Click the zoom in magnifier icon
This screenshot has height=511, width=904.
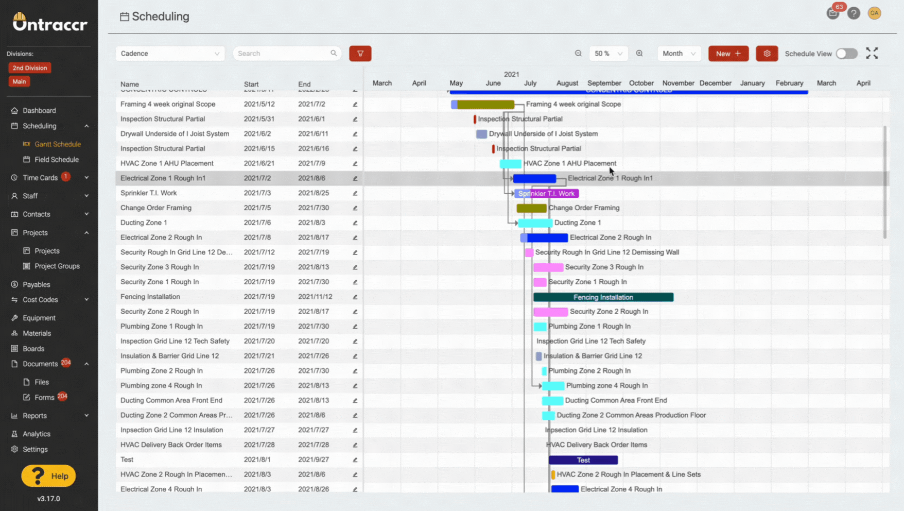pos(639,54)
